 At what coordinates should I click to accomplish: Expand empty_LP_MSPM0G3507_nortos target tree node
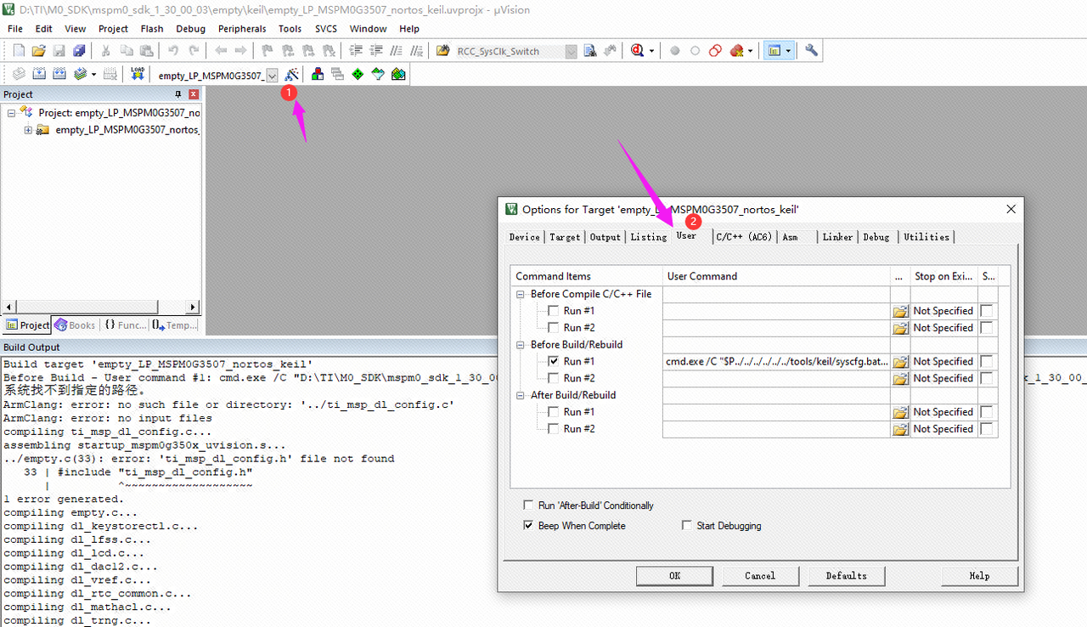point(28,130)
